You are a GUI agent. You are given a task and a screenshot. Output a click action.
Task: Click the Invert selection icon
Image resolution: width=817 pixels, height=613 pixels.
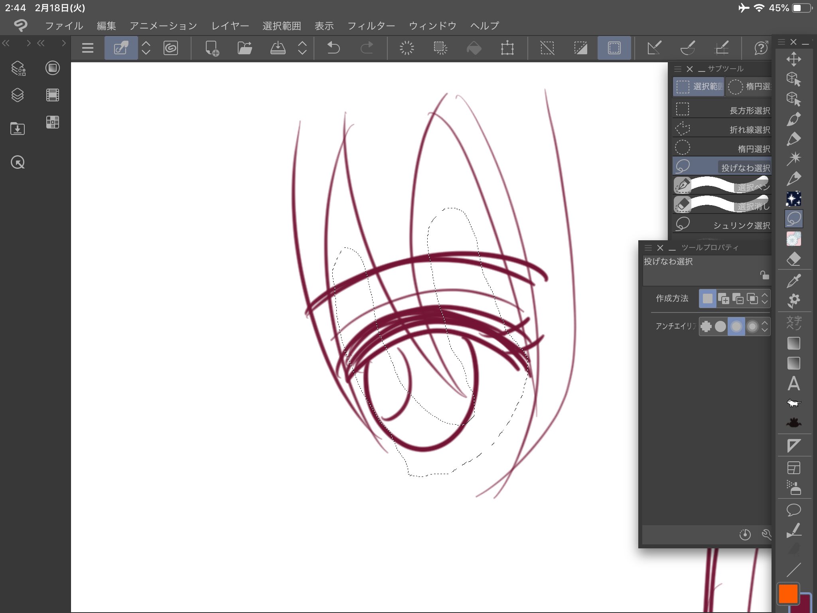(580, 48)
